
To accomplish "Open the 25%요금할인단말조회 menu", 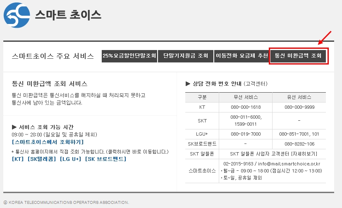I will [x=129, y=56].
